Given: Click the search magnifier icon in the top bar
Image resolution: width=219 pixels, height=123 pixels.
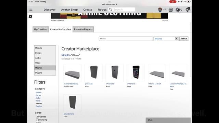Looking at the screenshot, I should [x=111, y=10].
